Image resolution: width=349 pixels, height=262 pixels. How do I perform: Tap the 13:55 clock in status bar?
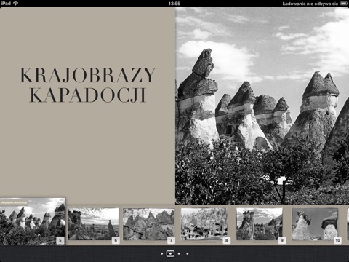point(174,4)
